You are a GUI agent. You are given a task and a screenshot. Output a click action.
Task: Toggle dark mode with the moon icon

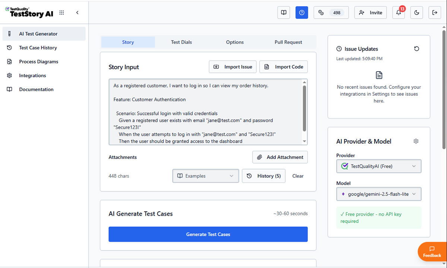(416, 12)
